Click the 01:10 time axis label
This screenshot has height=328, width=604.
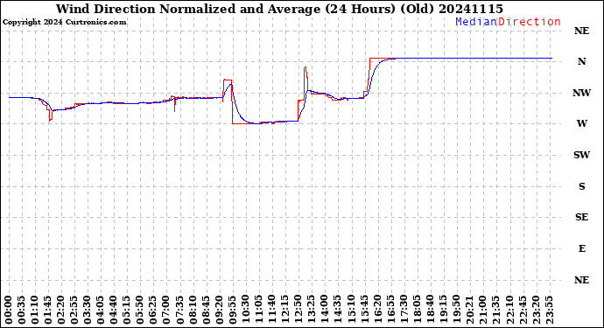(x=35, y=311)
